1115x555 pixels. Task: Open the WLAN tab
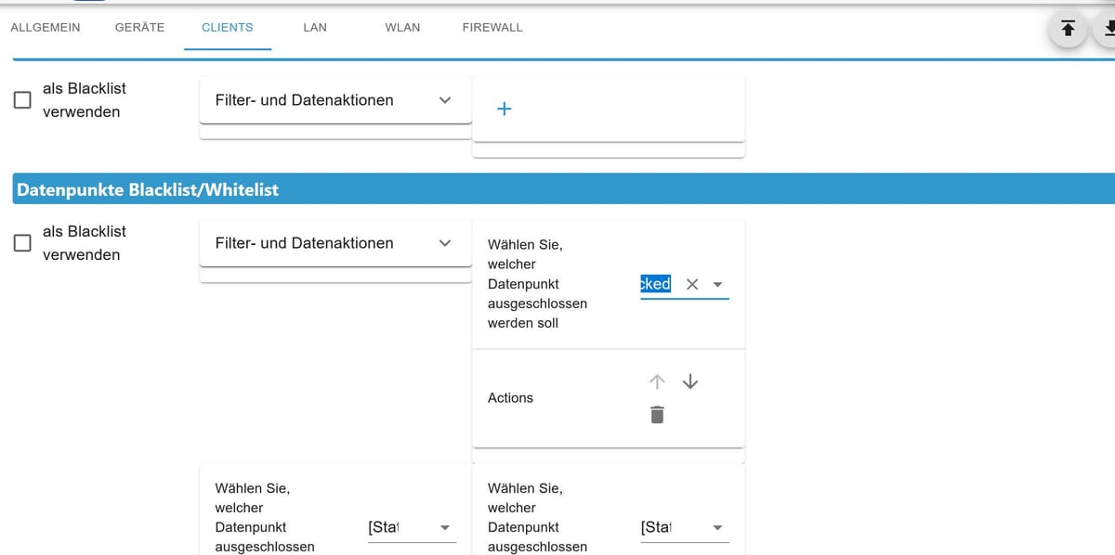(x=402, y=27)
